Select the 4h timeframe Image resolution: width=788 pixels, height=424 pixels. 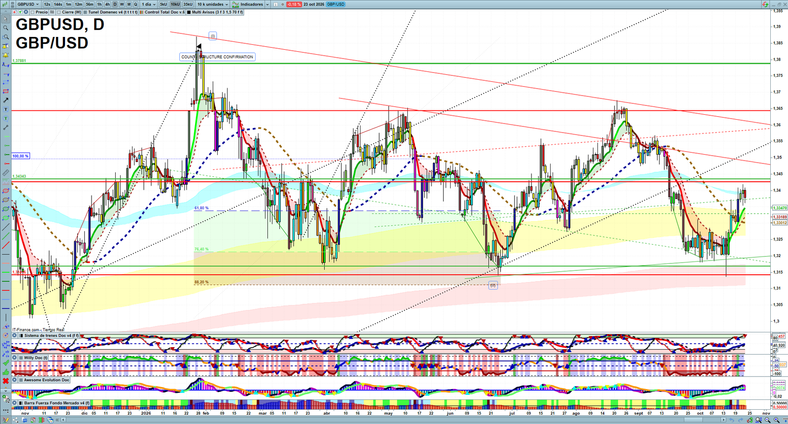coord(107,4)
